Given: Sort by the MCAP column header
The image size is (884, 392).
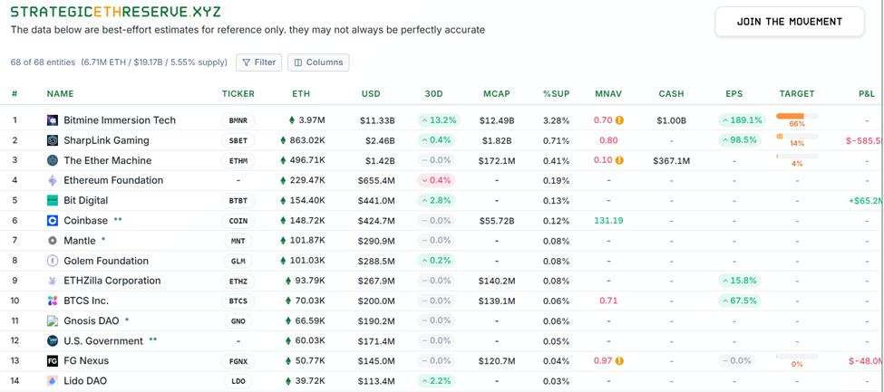Looking at the screenshot, I should (496, 93).
